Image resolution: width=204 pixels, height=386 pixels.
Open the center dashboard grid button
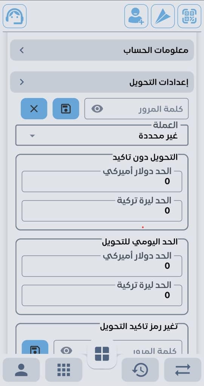point(102,354)
